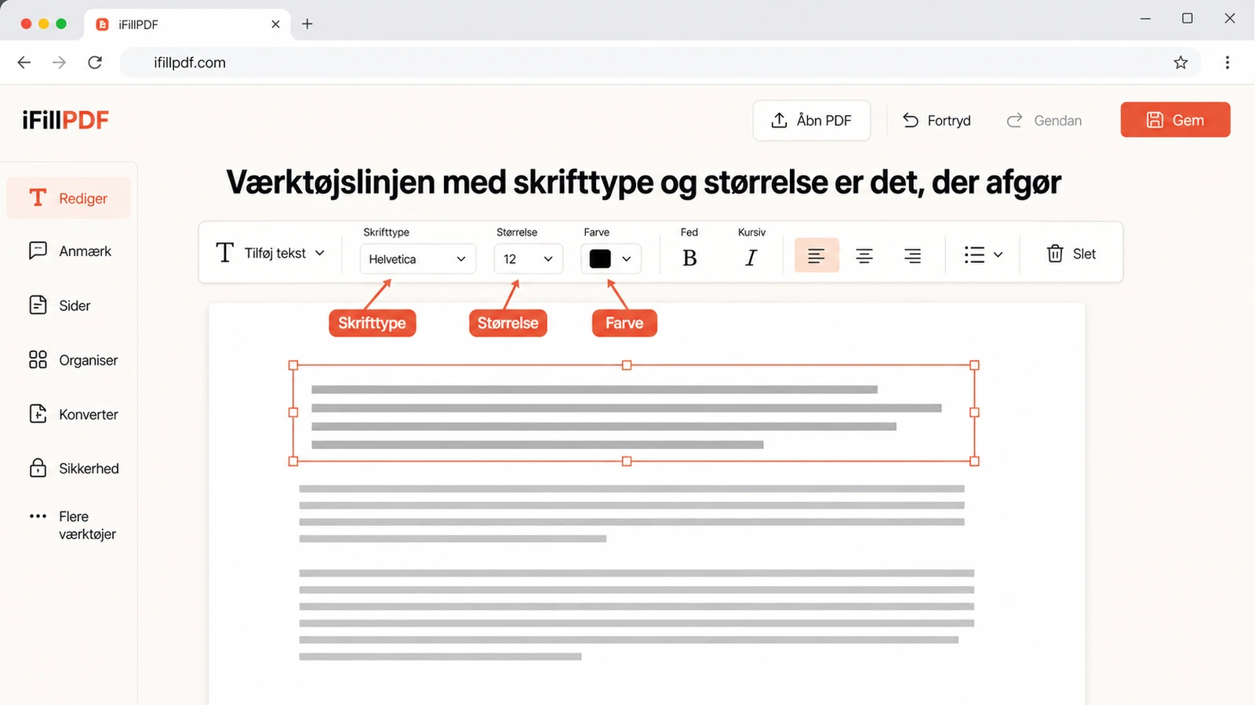Toggle bold (Fed) formatting

click(x=689, y=258)
